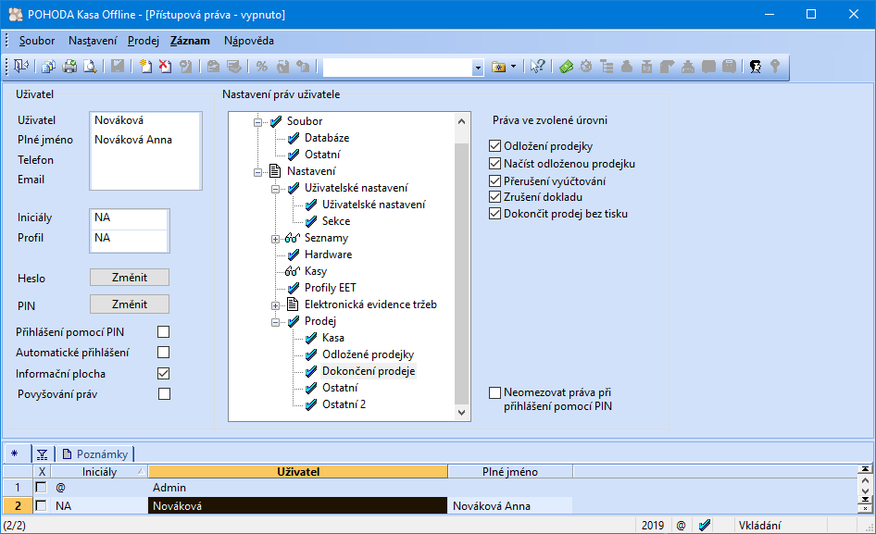
Task: Uncheck Zrušení dokladu checkbox
Action: point(494,196)
